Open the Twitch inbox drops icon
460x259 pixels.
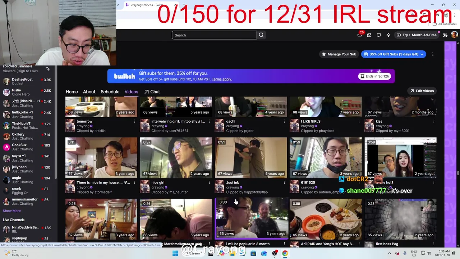pos(369,35)
